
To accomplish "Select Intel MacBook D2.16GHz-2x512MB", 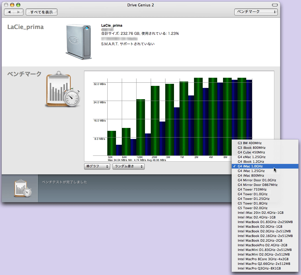I will click(265, 236).
